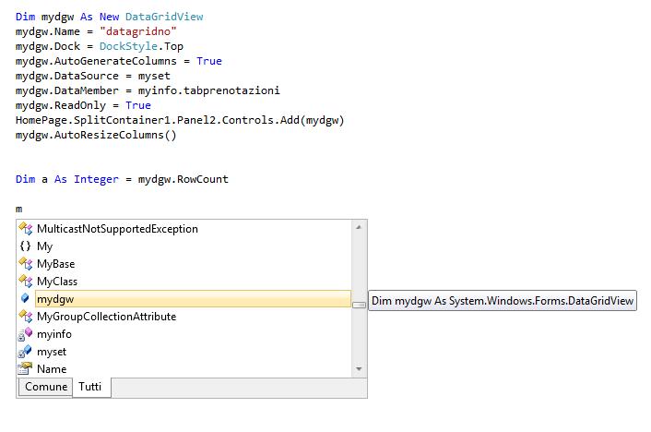Click the suggestion list scroll up arrow

pyautogui.click(x=359, y=227)
